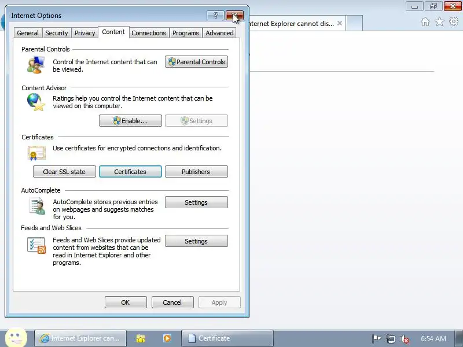Close the Internet Options dialog
The width and height of the screenshot is (463, 347).
point(235,16)
